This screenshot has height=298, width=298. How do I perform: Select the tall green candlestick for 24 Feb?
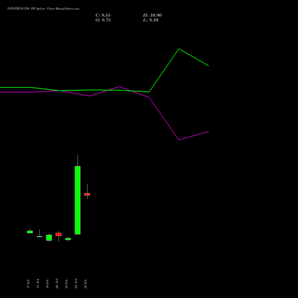click(x=77, y=200)
